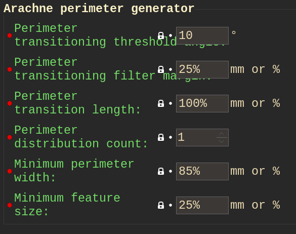Image resolution: width=296 pixels, height=234 pixels.
Task: Click the lock icon for distribution count
Action: 161,137
